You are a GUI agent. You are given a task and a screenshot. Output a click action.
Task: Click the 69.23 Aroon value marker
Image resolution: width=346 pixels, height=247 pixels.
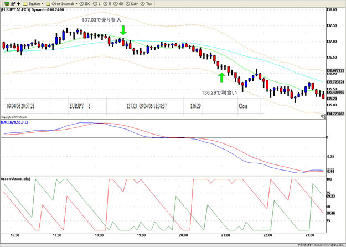click(x=330, y=196)
